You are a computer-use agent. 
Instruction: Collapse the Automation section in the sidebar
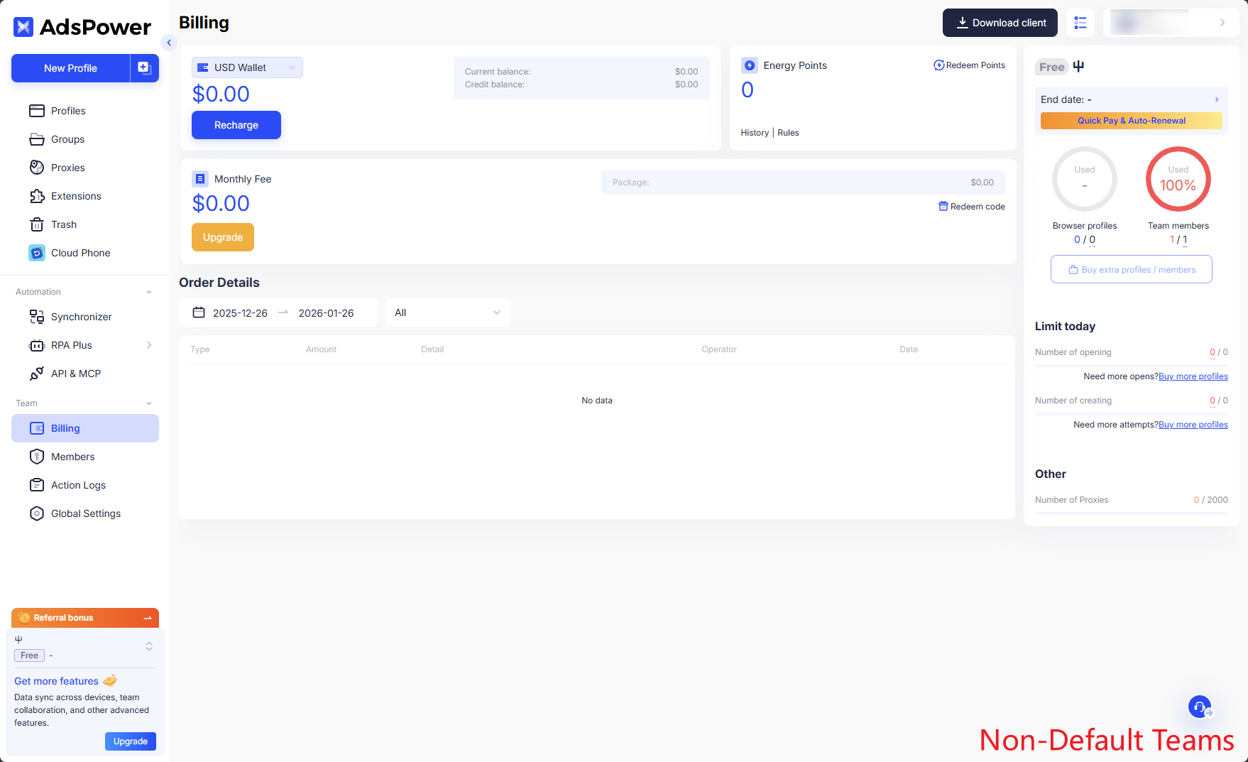pyautogui.click(x=148, y=291)
